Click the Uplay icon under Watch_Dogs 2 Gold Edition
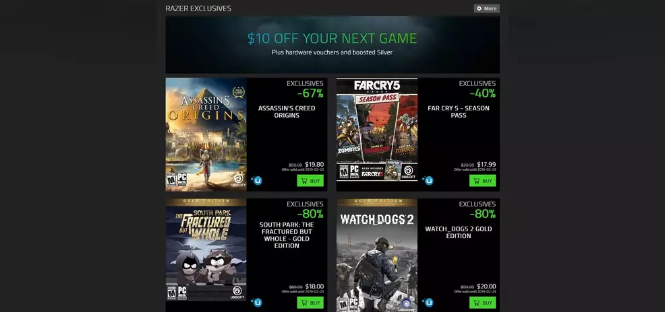Viewport: 665px width, 312px height. tap(428, 303)
